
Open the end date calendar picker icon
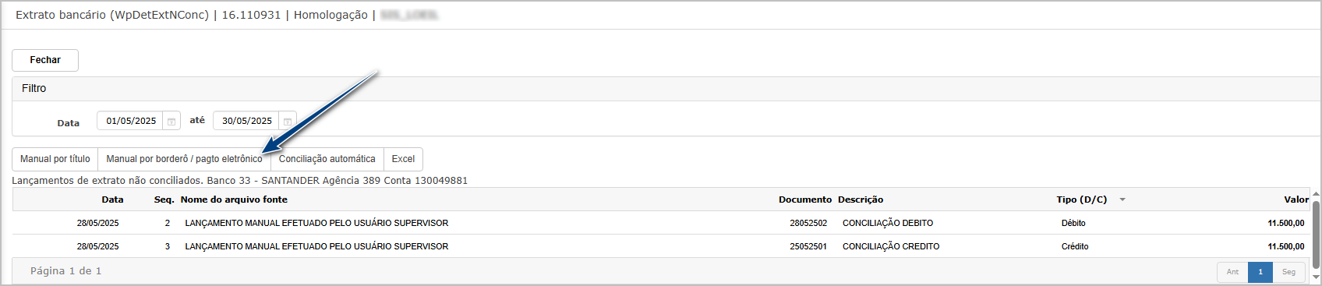(x=288, y=122)
